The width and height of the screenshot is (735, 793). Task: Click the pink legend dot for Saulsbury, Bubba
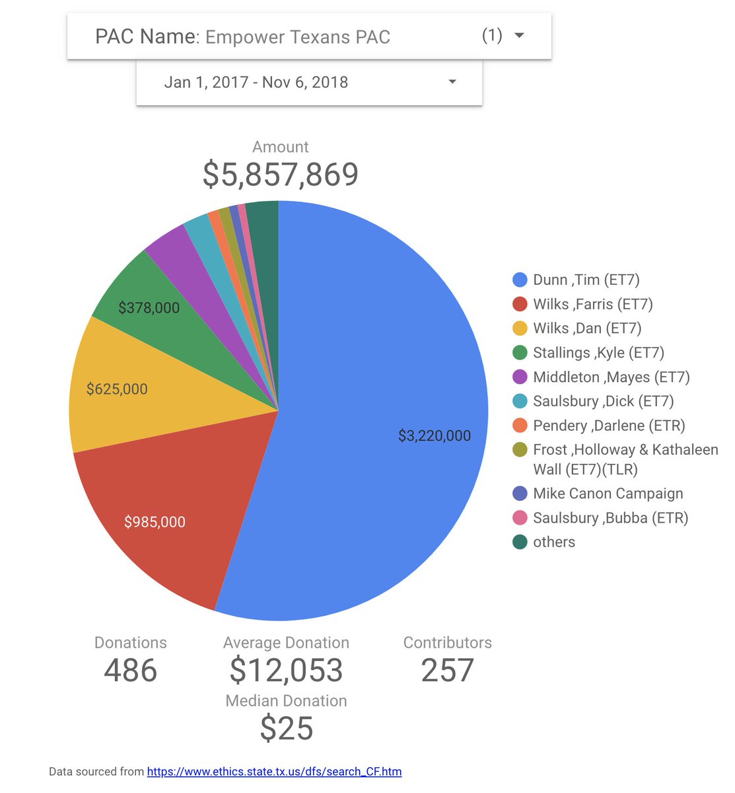[521, 518]
